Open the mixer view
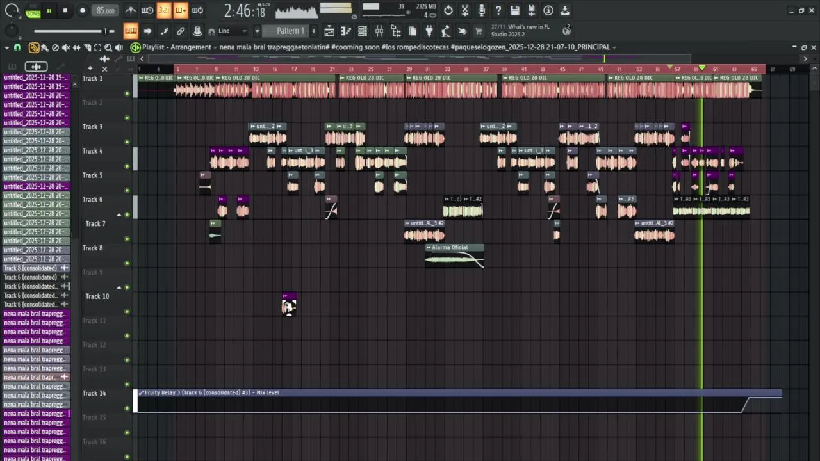 click(x=379, y=31)
